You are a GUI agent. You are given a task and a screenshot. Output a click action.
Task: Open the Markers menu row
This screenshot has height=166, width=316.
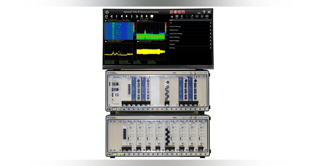tap(190, 44)
